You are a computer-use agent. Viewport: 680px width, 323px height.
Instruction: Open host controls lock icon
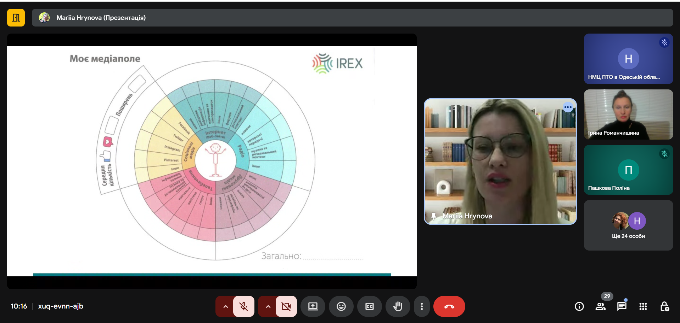pos(664,306)
